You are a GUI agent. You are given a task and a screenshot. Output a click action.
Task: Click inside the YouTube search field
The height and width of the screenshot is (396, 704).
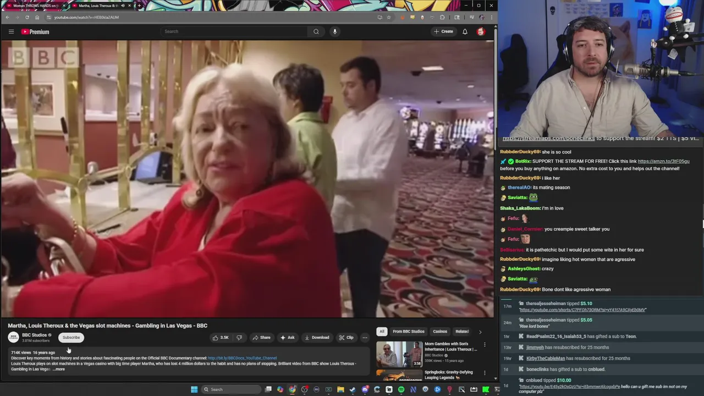pyautogui.click(x=234, y=31)
